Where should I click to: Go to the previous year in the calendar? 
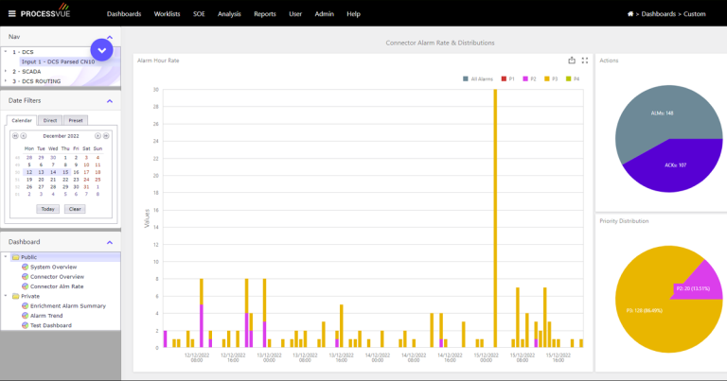click(15, 135)
